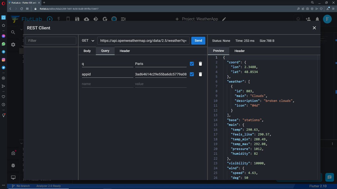The width and height of the screenshot is (337, 189).
Task: Click the monitor sidebar icon
Action: pyautogui.click(x=13, y=178)
